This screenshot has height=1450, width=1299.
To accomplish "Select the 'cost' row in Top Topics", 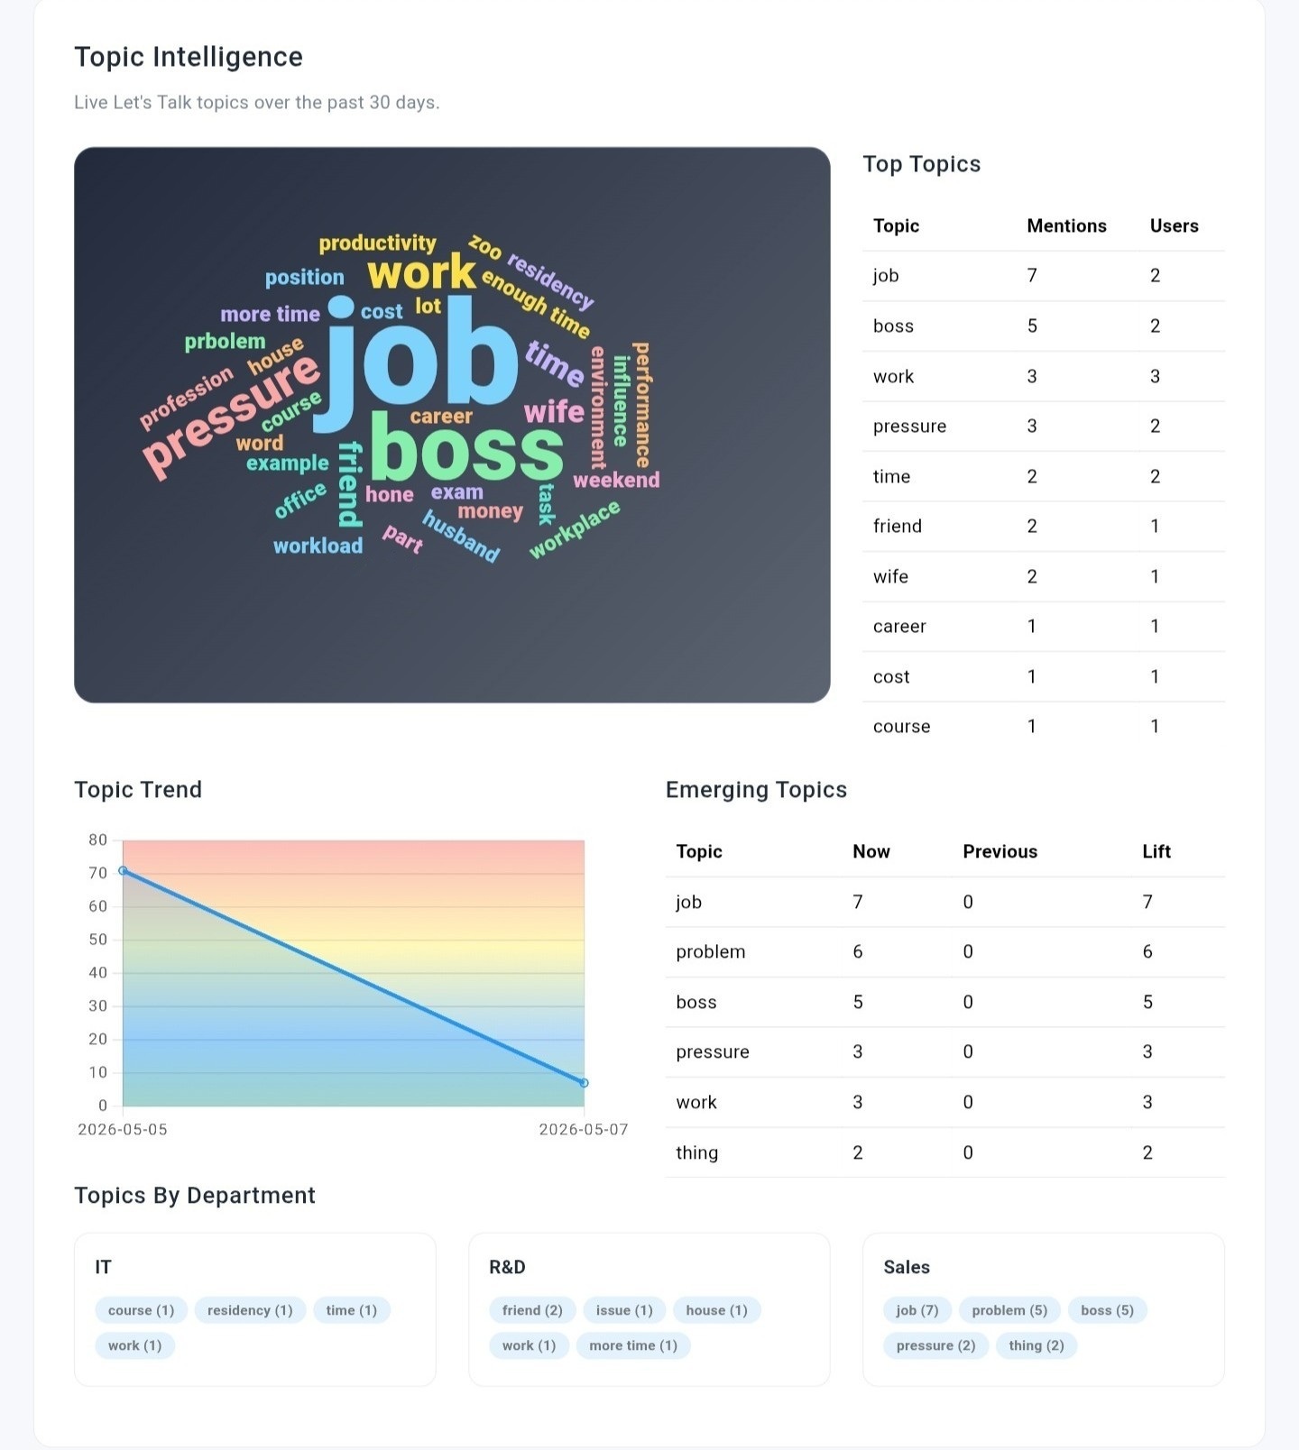I will pos(1044,677).
